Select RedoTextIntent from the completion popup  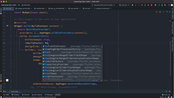(x=72, y=76)
